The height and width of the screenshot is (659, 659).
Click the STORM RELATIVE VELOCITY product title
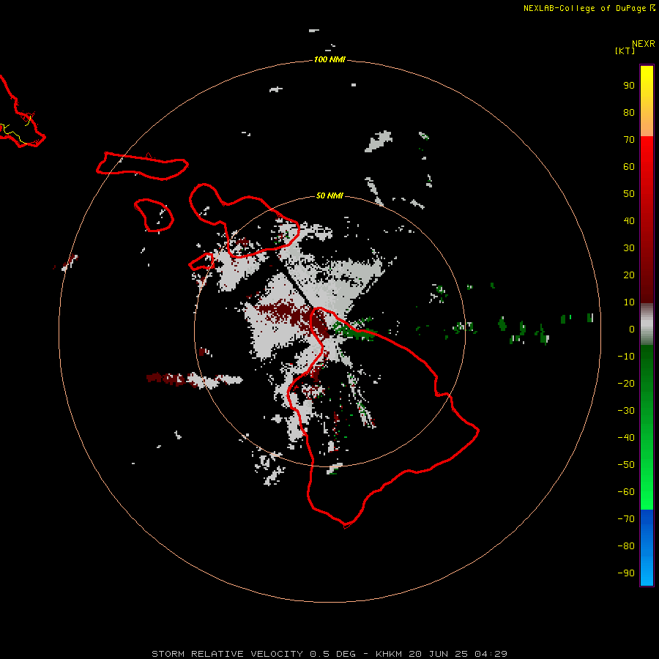[227, 654]
